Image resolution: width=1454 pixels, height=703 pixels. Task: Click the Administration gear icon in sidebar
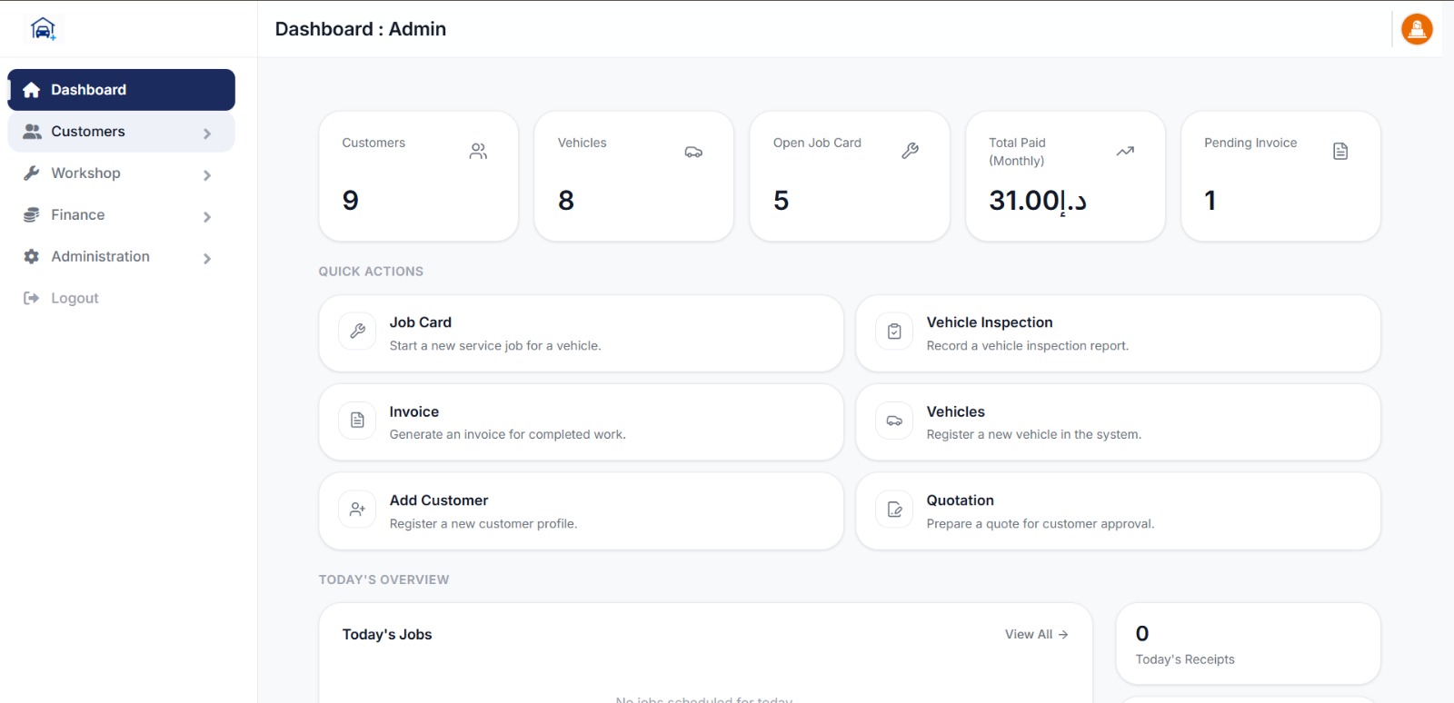tap(32, 257)
